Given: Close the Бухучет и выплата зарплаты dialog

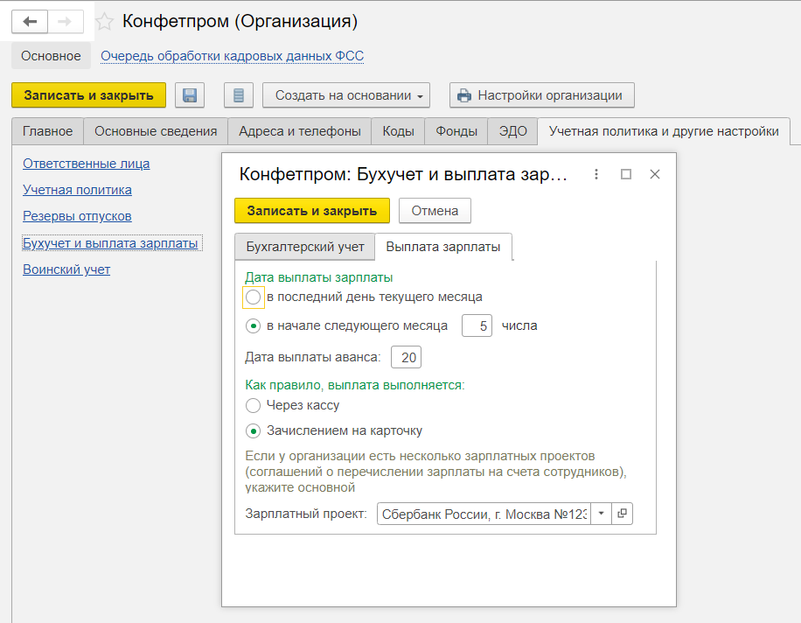Looking at the screenshot, I should pos(655,174).
